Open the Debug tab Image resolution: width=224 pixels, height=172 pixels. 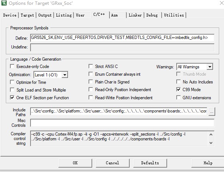(x=152, y=15)
